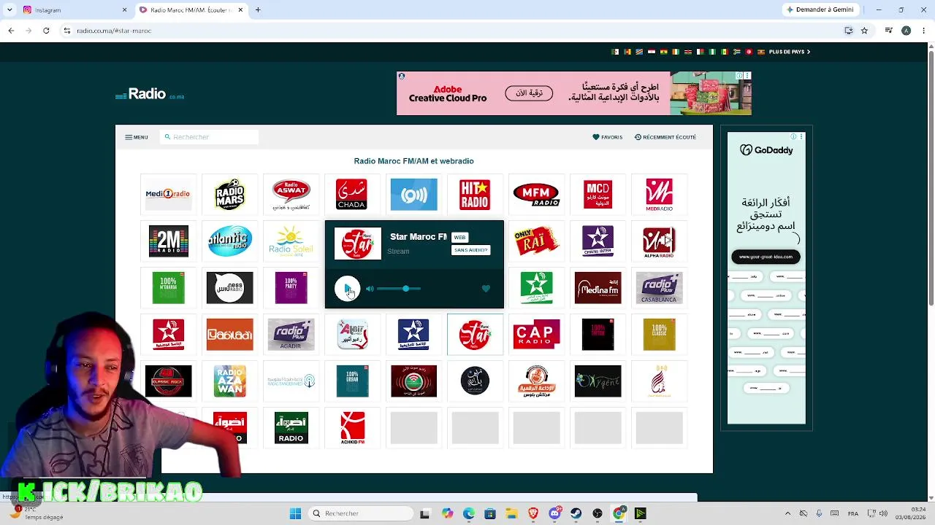The image size is (935, 525).
Task: Show hidden system tray icons
Action: (x=787, y=513)
